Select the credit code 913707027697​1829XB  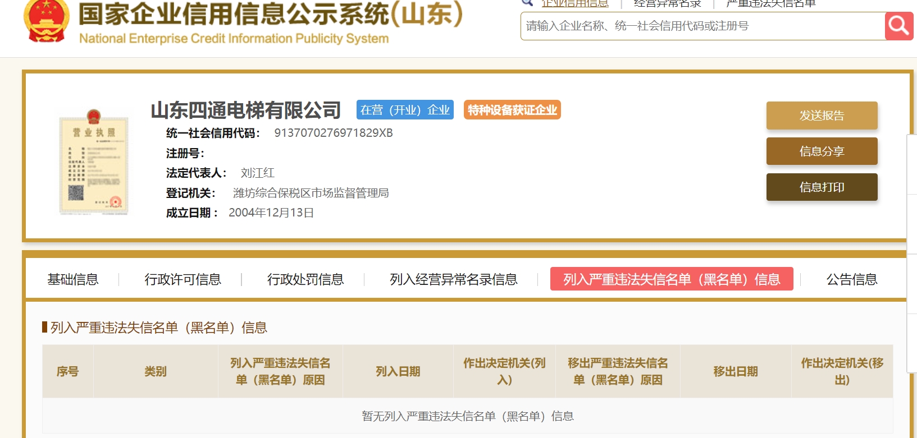coord(334,133)
